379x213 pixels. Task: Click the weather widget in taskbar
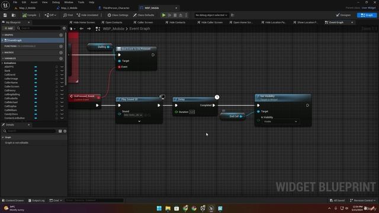click(14, 208)
